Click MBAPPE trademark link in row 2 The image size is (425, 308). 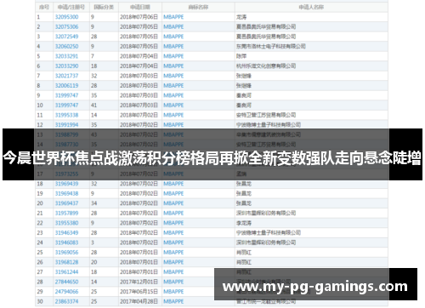(173, 27)
